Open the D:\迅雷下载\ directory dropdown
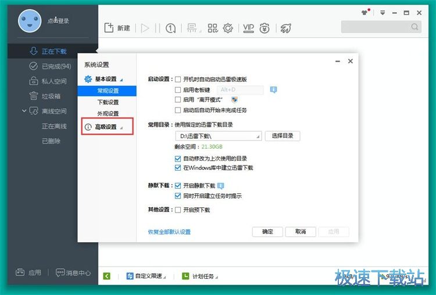 (x=218, y=136)
